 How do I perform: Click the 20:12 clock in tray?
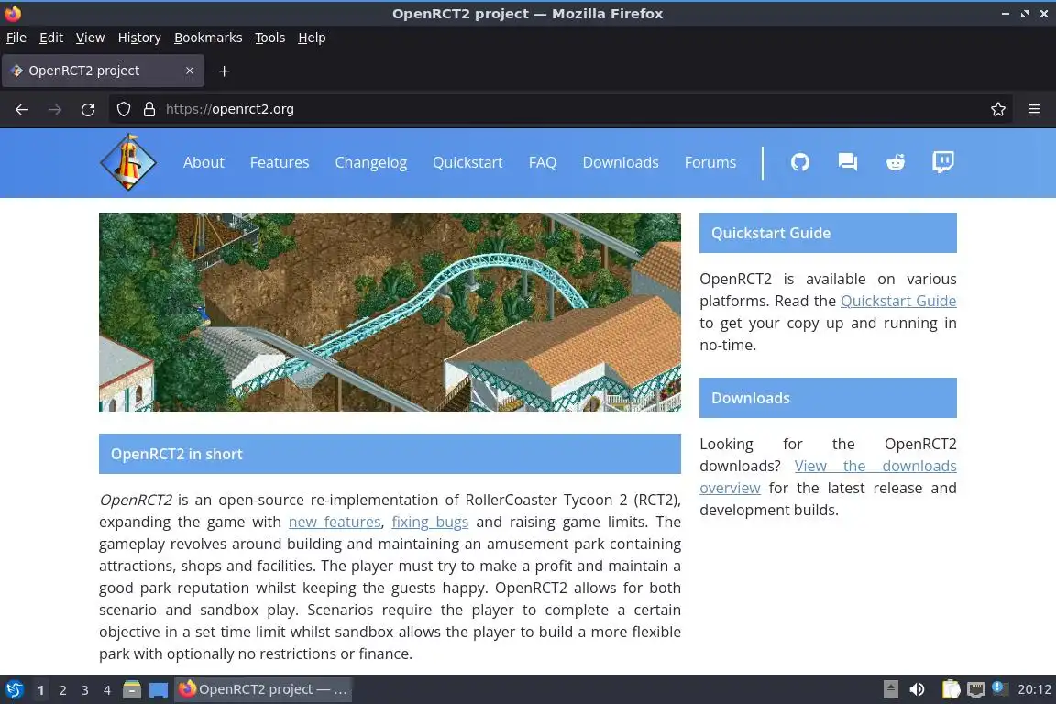(x=1034, y=689)
